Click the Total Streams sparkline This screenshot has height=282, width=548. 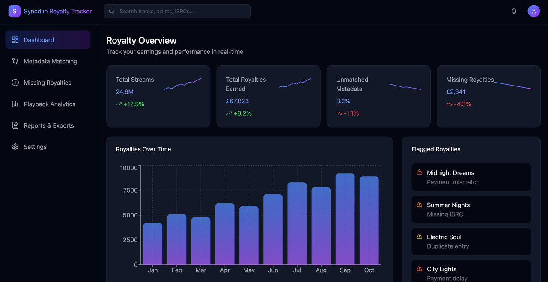point(182,83)
